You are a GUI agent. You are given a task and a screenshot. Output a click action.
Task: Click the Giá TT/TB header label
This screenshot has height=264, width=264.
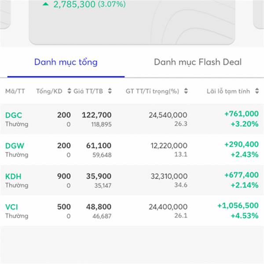coord(88,91)
